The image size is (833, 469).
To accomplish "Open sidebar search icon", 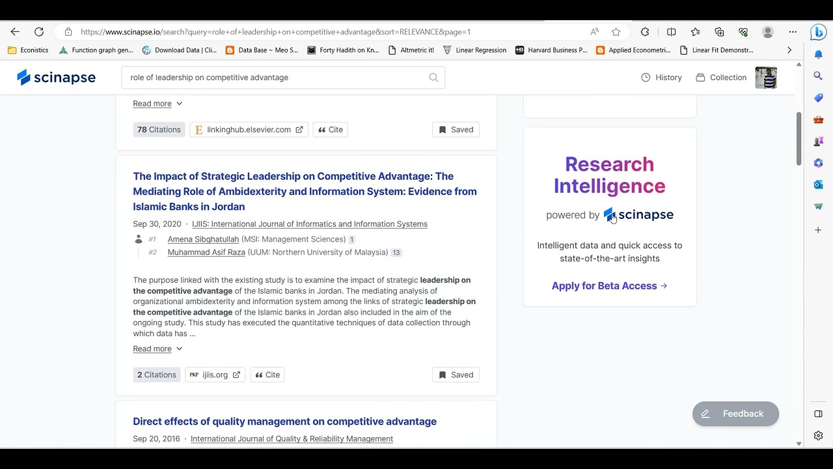I will 819,76.
